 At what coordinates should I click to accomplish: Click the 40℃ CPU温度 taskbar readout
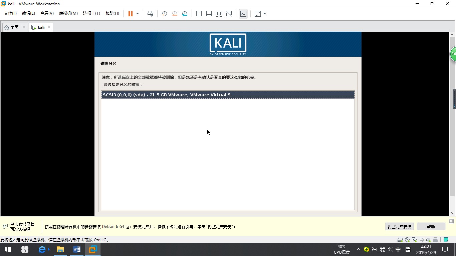pyautogui.click(x=342, y=249)
